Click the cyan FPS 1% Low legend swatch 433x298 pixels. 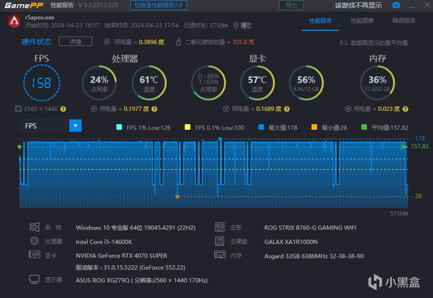click(x=119, y=127)
